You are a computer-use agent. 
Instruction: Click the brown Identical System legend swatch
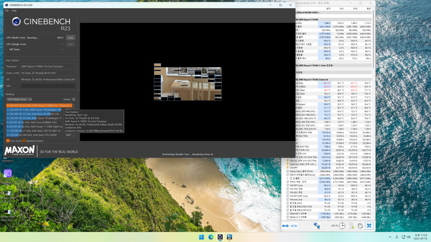point(24,141)
